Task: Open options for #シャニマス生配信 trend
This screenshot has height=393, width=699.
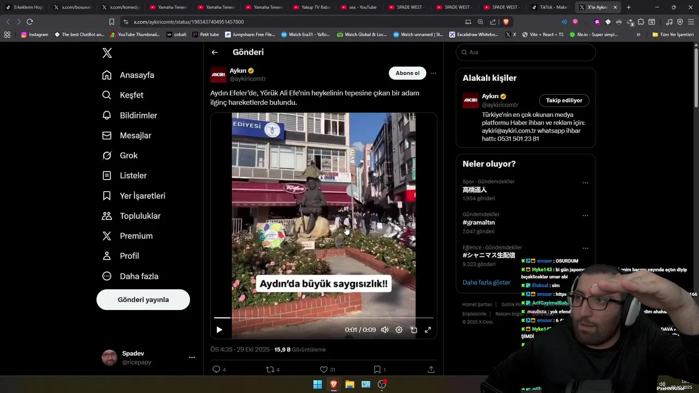Action: tap(585, 248)
